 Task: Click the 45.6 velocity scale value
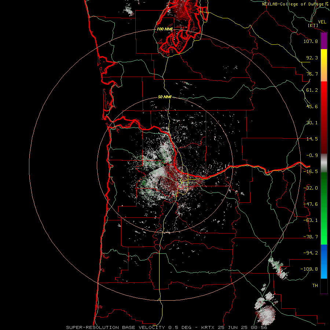(312, 106)
